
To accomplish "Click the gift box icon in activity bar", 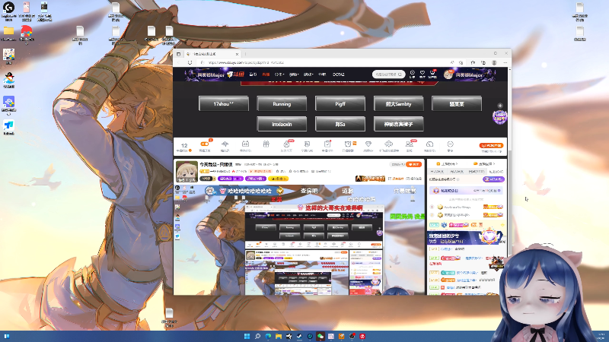I will (266, 145).
